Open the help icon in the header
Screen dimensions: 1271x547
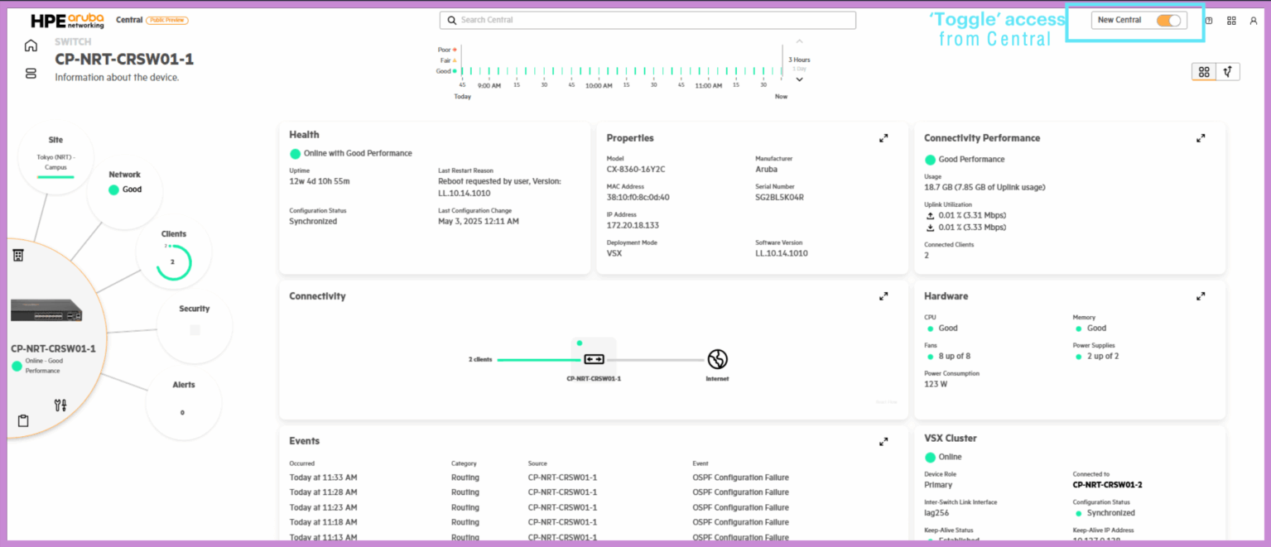click(1208, 20)
